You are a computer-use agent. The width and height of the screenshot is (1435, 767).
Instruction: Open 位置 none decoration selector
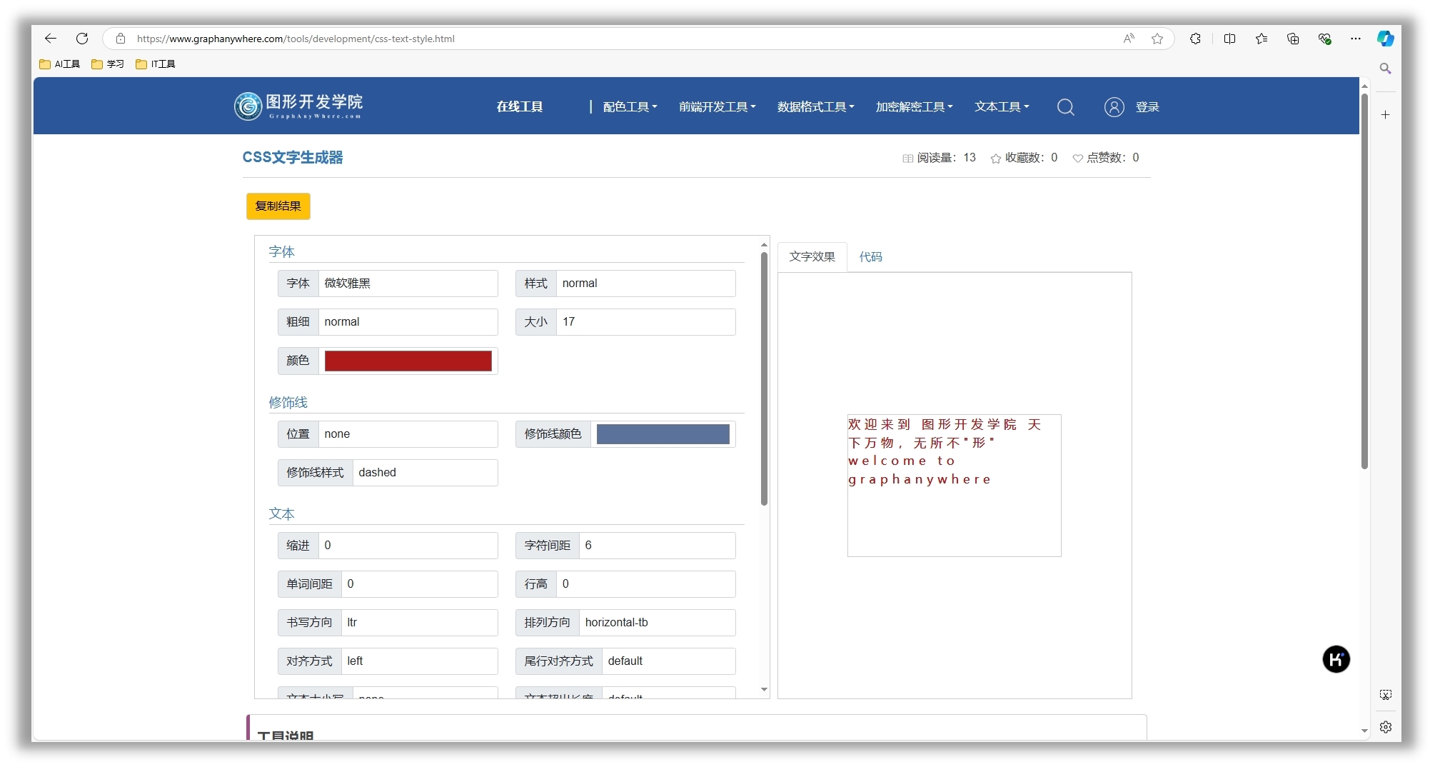(408, 434)
